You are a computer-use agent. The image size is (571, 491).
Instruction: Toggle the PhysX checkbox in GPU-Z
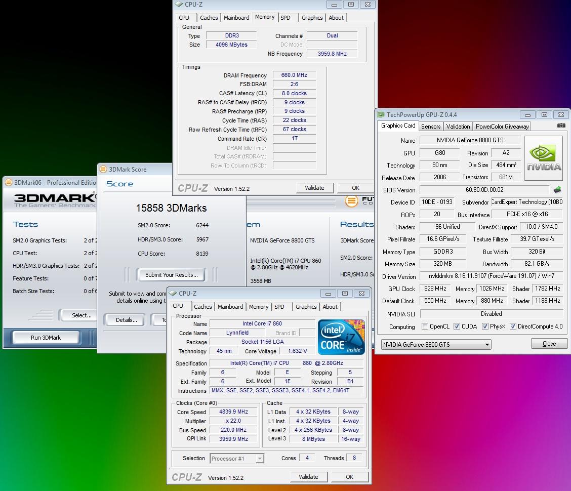click(x=485, y=326)
